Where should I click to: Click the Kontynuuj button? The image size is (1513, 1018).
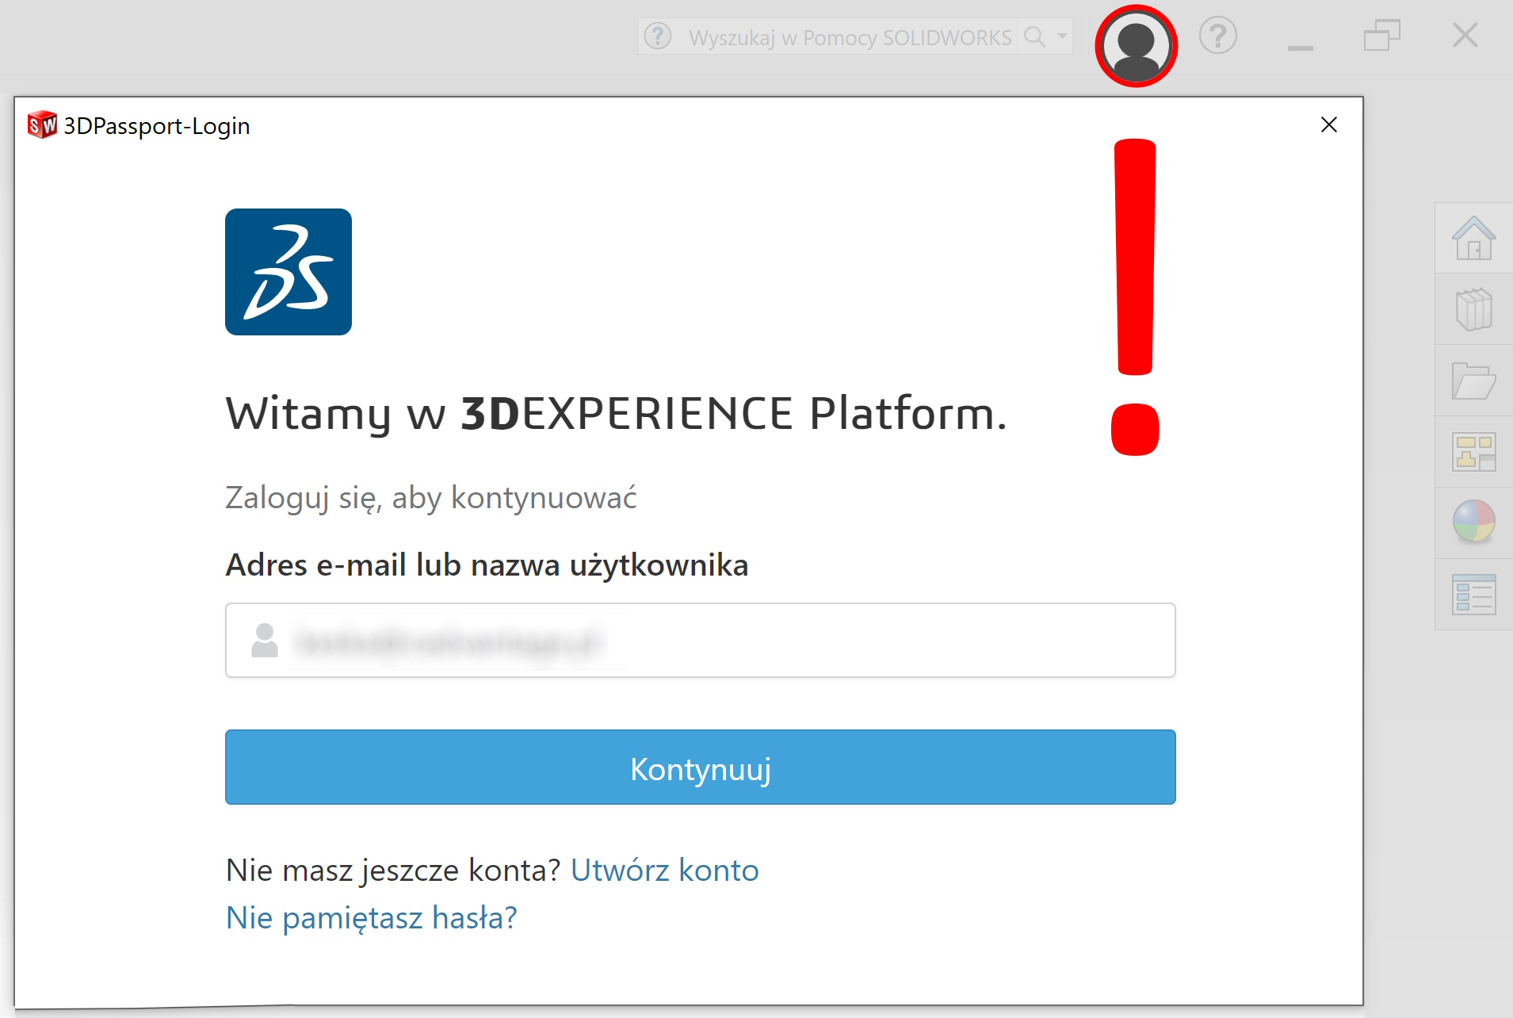pos(700,767)
